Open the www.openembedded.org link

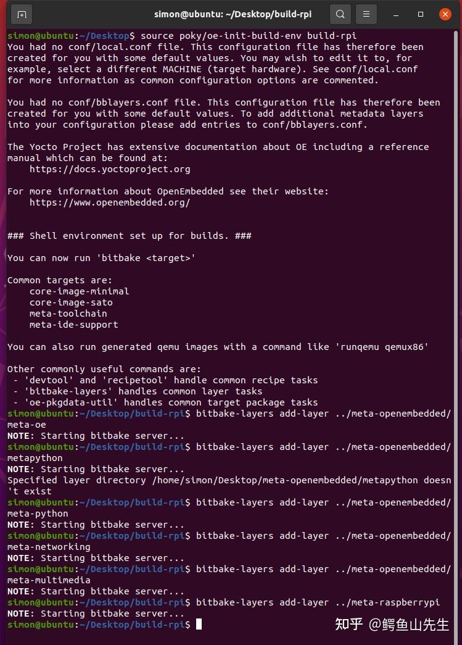110,202
